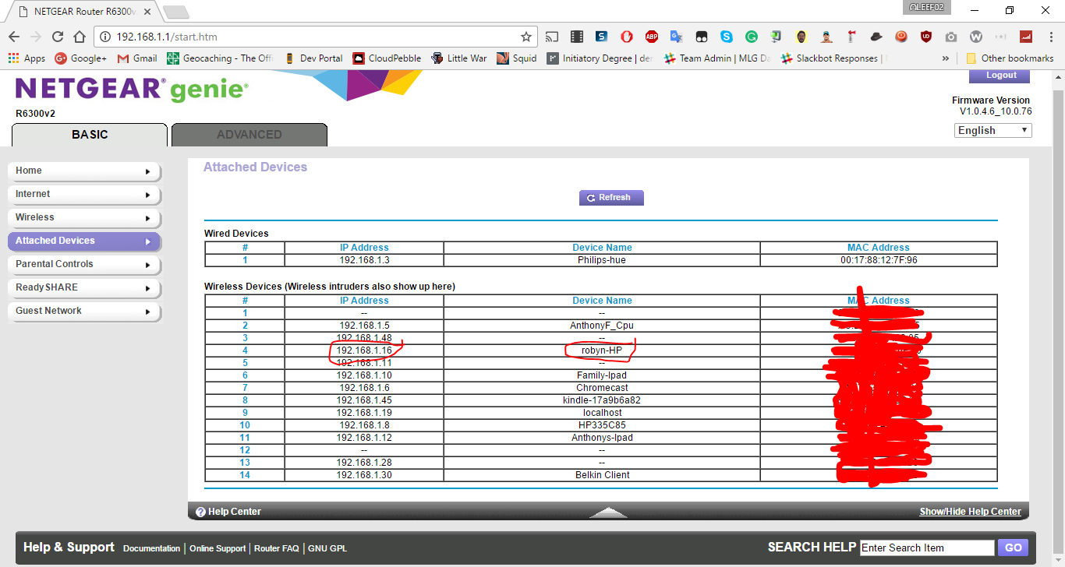Open the Apps bookmark shortcut
Viewport: 1065px width, 567px height.
coord(27,58)
